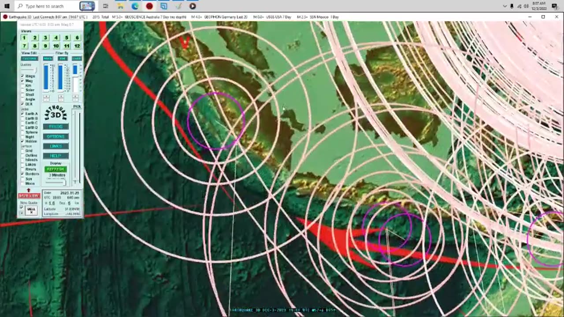Open Task View from taskbar
Image resolution: width=564 pixels, height=317 pixels.
pos(105,6)
